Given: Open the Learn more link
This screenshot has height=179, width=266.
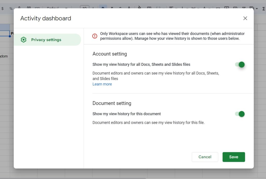Looking at the screenshot, I should tap(102, 84).
